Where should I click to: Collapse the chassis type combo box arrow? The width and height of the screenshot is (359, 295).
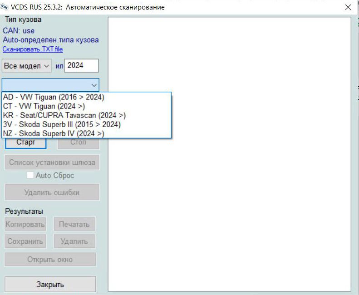[94, 85]
